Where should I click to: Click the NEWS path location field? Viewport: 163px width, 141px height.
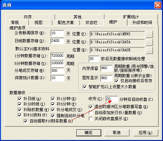point(117,34)
